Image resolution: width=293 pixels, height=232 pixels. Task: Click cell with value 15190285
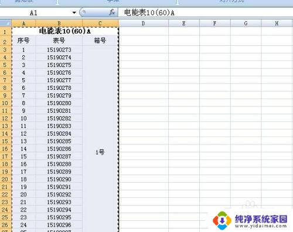tap(59, 141)
